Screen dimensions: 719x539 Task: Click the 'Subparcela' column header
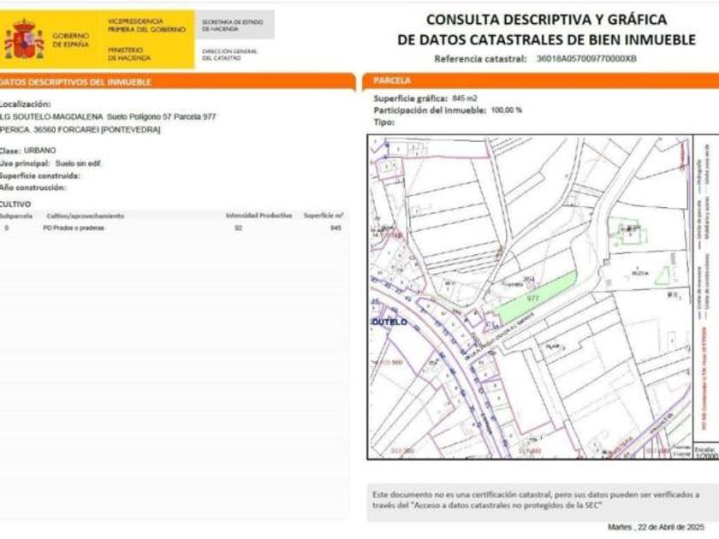[x=16, y=216]
